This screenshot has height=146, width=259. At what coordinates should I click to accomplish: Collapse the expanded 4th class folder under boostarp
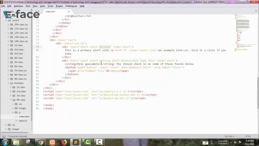[11, 100]
